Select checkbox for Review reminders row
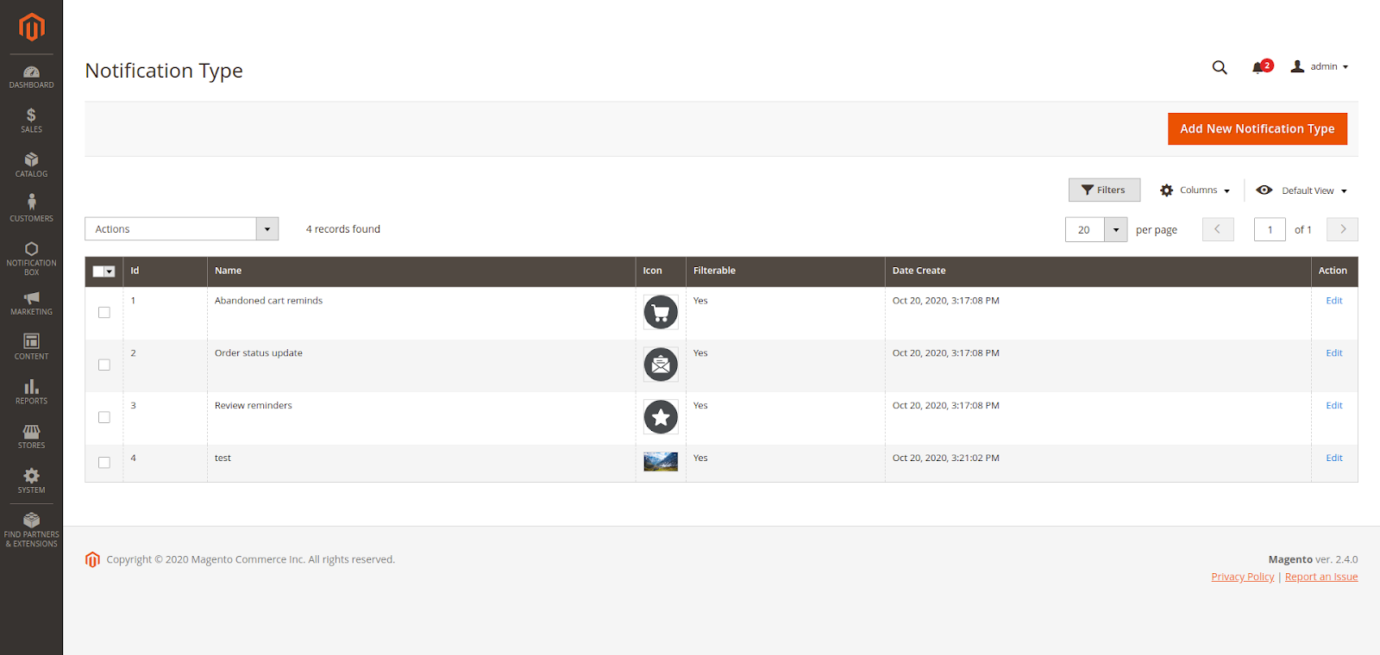Image resolution: width=1380 pixels, height=655 pixels. tap(104, 417)
